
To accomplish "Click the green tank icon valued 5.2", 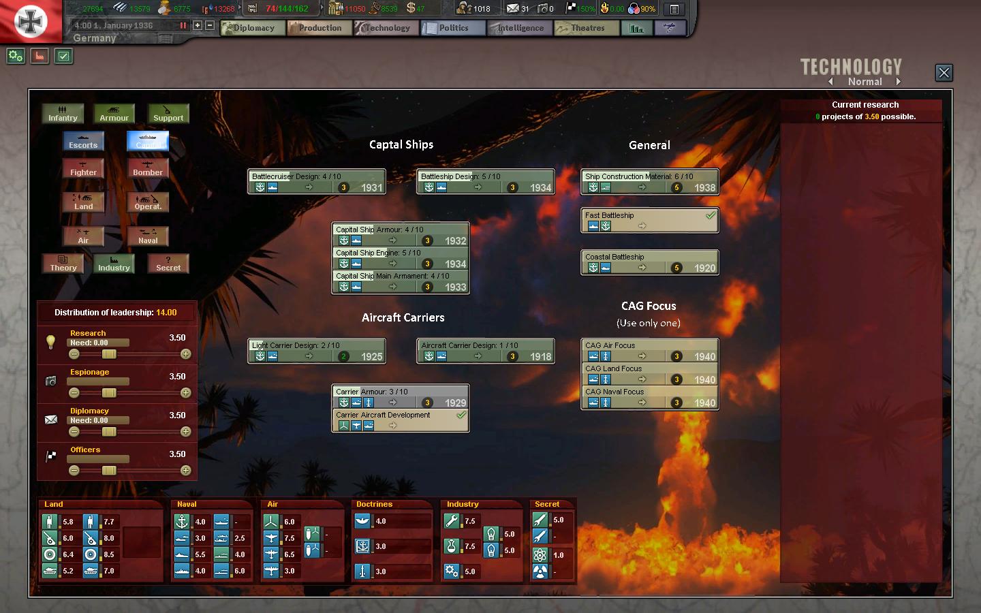I will [x=50, y=571].
